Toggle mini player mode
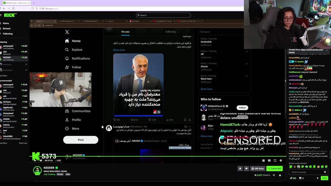331x186 pixels. click(x=264, y=160)
